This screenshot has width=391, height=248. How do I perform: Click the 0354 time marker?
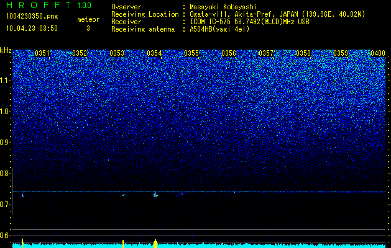pos(154,53)
